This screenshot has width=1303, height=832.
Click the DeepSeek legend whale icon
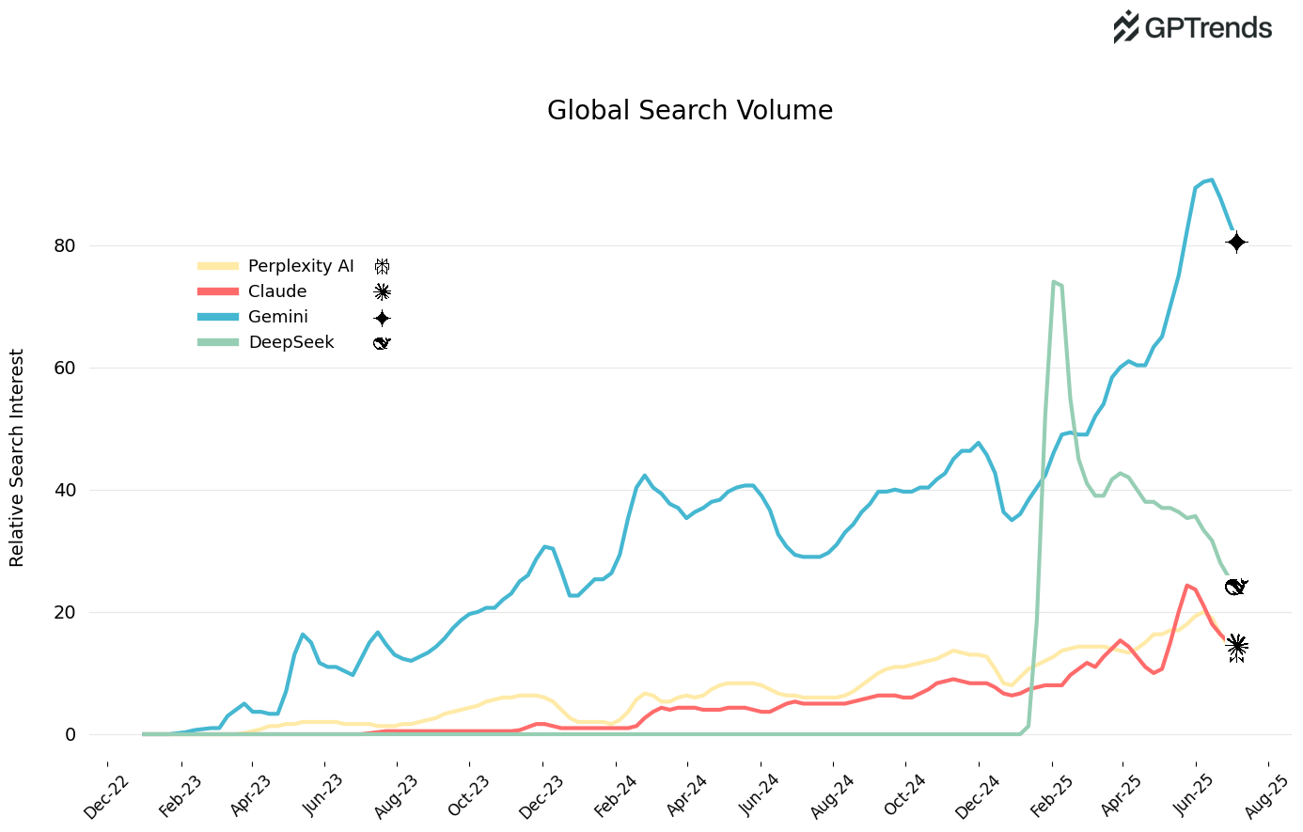pyautogui.click(x=382, y=343)
